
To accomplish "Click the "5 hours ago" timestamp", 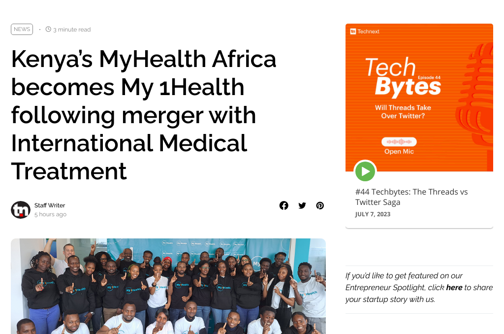I will 50,214.
